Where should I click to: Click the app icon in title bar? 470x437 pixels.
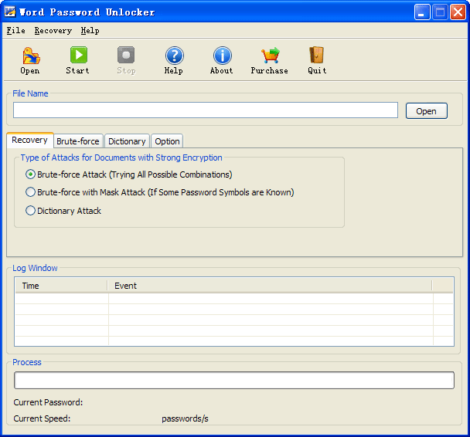[10, 12]
